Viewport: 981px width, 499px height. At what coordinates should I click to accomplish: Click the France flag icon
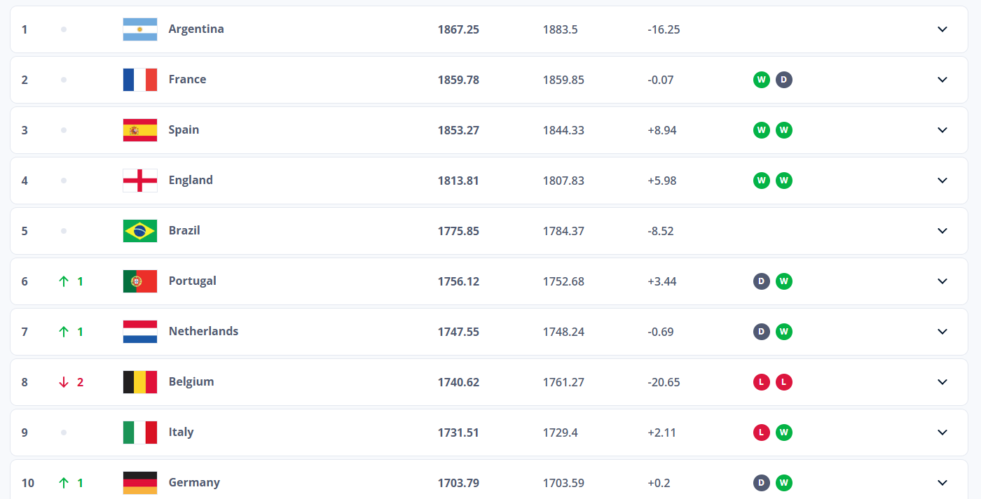tap(140, 80)
